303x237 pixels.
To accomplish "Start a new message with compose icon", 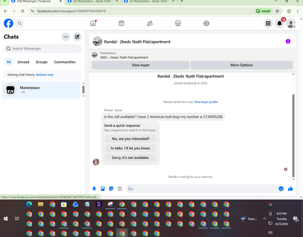I will (77, 37).
